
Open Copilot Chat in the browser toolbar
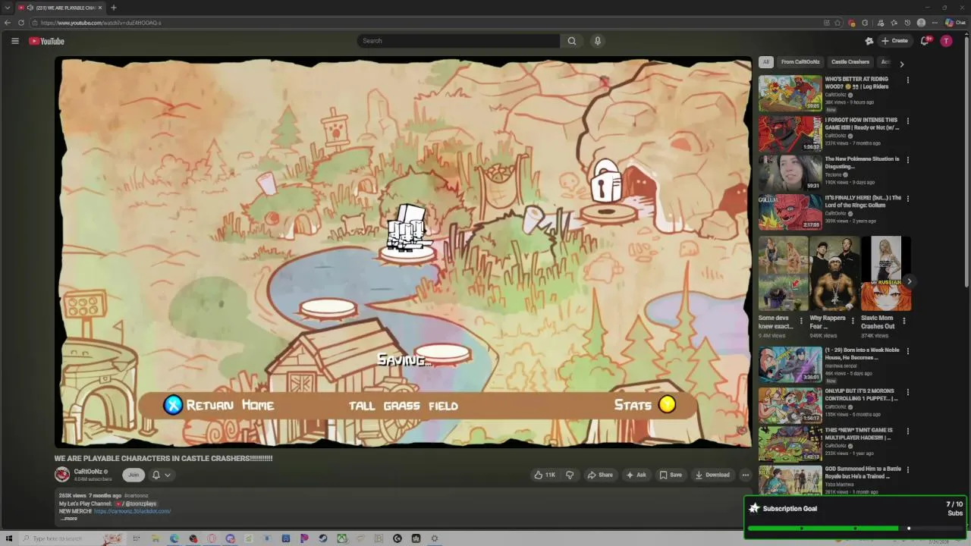pyautogui.click(x=955, y=23)
